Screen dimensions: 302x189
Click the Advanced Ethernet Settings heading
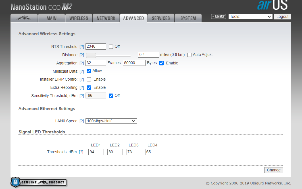click(x=47, y=109)
